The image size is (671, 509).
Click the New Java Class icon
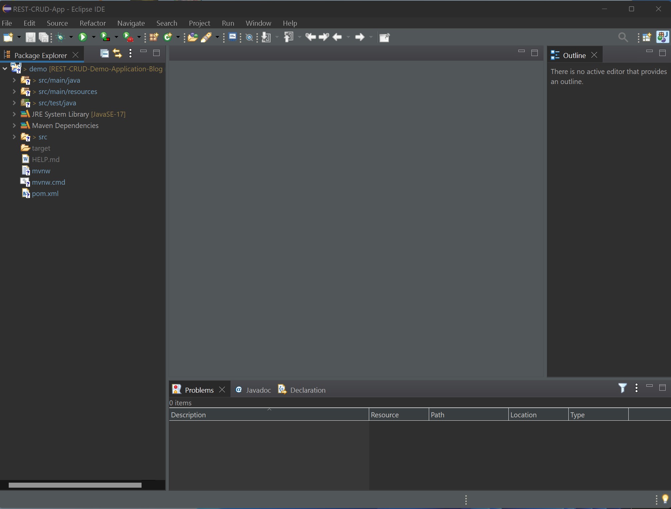168,37
